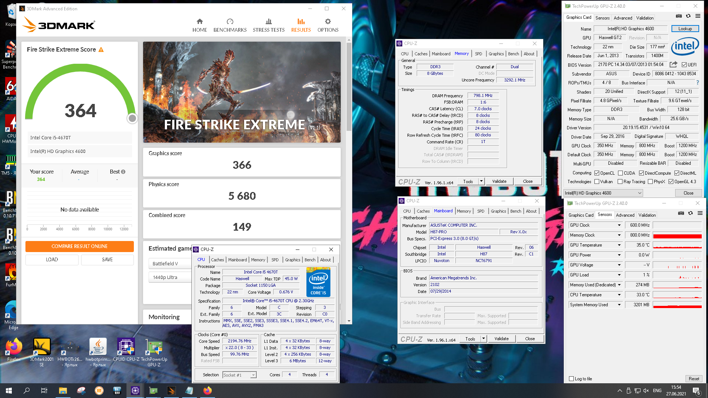Click the score warning triangle icon
Screen dimensions: 708x398
coord(101,50)
